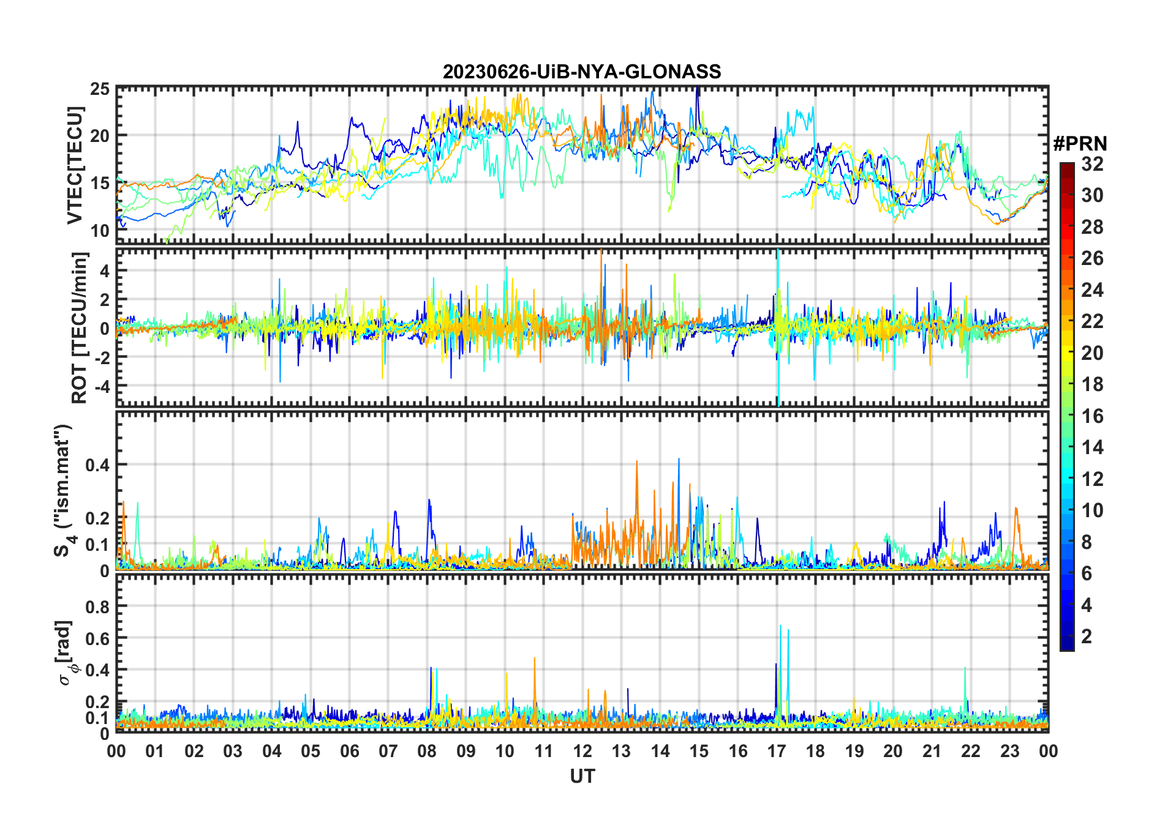The image size is (1165, 814).
Task: Select the ROT axis tick label -4
Action: point(102,386)
